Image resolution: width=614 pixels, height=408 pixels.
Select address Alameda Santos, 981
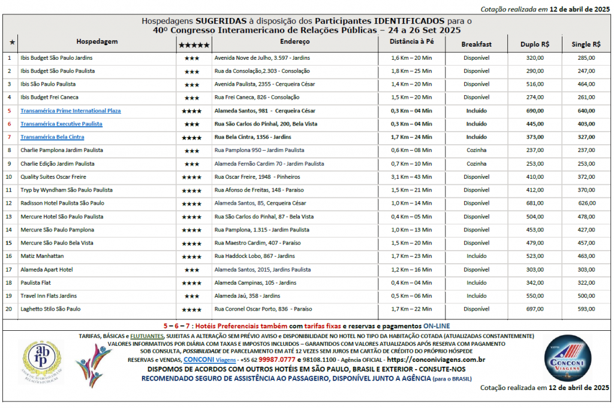tap(264, 111)
